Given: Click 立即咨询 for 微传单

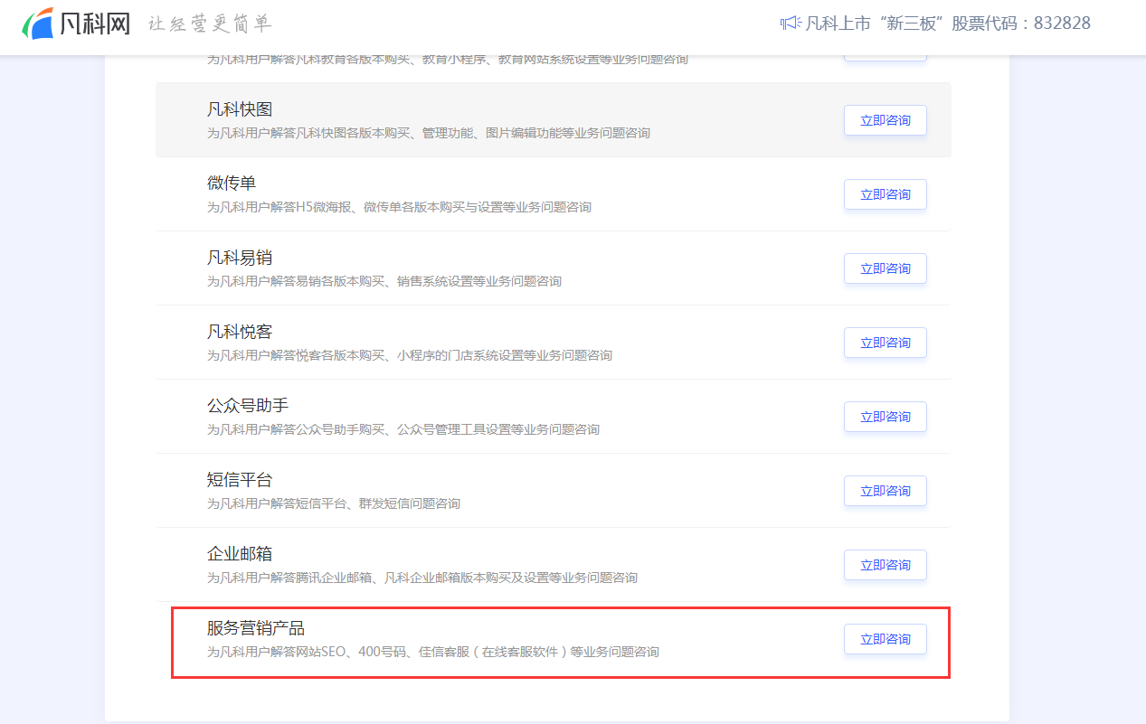Looking at the screenshot, I should click(x=886, y=194).
